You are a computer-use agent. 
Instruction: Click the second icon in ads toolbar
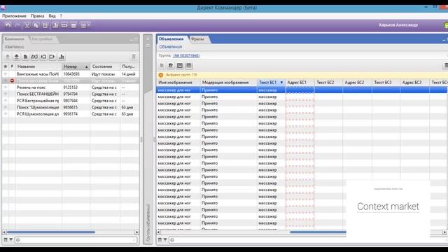(171, 66)
